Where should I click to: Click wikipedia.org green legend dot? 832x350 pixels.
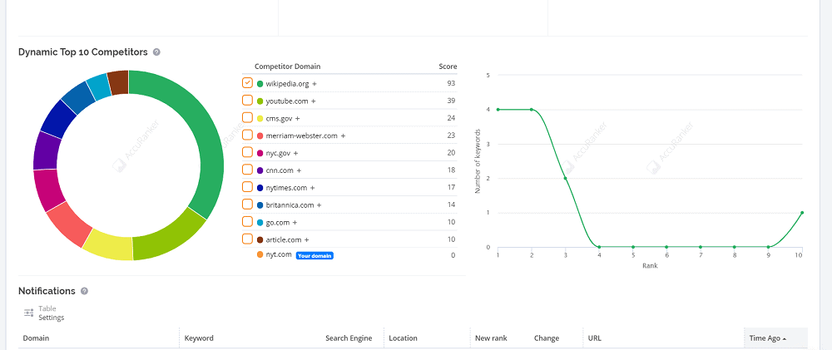pos(260,84)
